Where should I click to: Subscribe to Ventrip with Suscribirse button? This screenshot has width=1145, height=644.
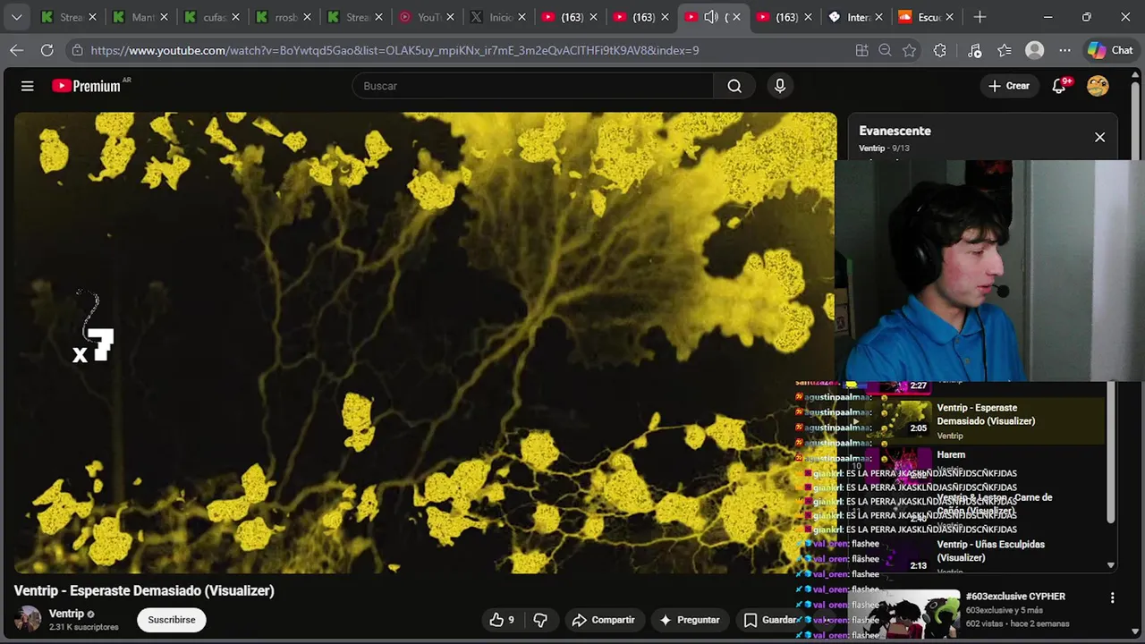pyautogui.click(x=172, y=620)
